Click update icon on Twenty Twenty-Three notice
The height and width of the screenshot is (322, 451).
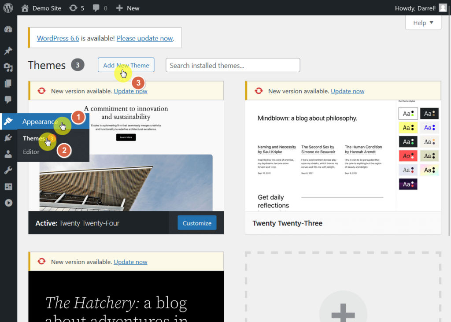coord(259,91)
